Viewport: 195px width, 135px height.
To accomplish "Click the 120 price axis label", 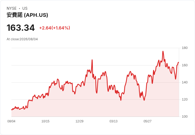I will point(185,99).
